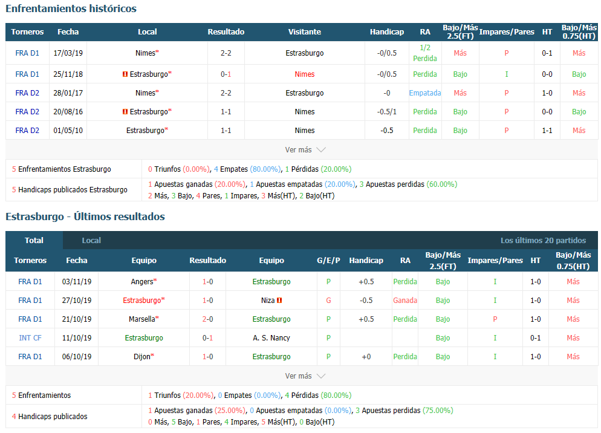Screen dimensions: 601x433
Task: Expand 'Ver más' under Enfrentamientos históricos
Action: click(x=305, y=150)
